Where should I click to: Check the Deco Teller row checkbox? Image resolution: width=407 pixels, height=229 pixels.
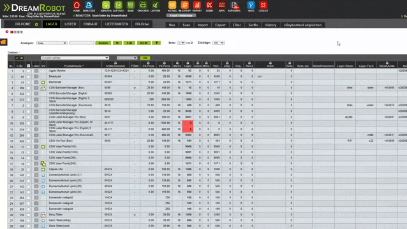(x=29, y=215)
